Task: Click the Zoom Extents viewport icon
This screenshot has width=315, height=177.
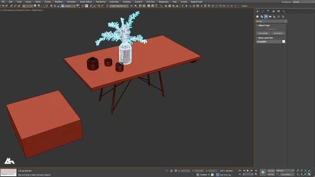Action: 306,171
